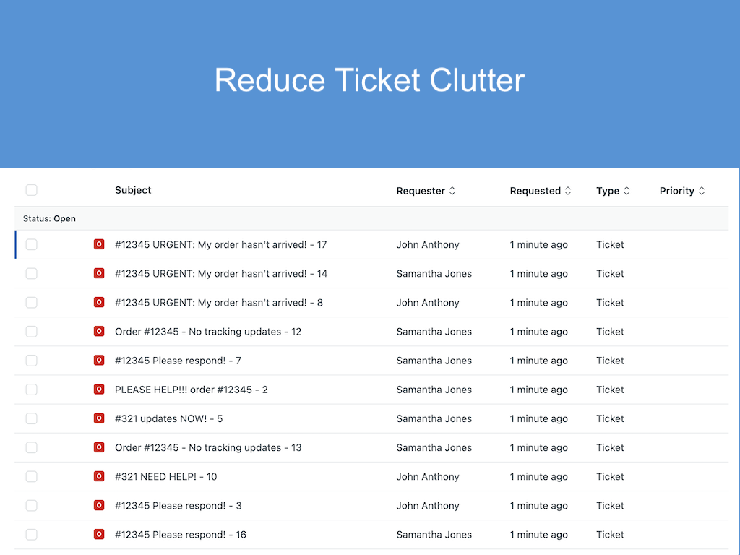Click the open-status icon on ticket "#12345 URGENT: My order hasn't arrived! - 17"
This screenshot has height=555, width=740.
(99, 244)
